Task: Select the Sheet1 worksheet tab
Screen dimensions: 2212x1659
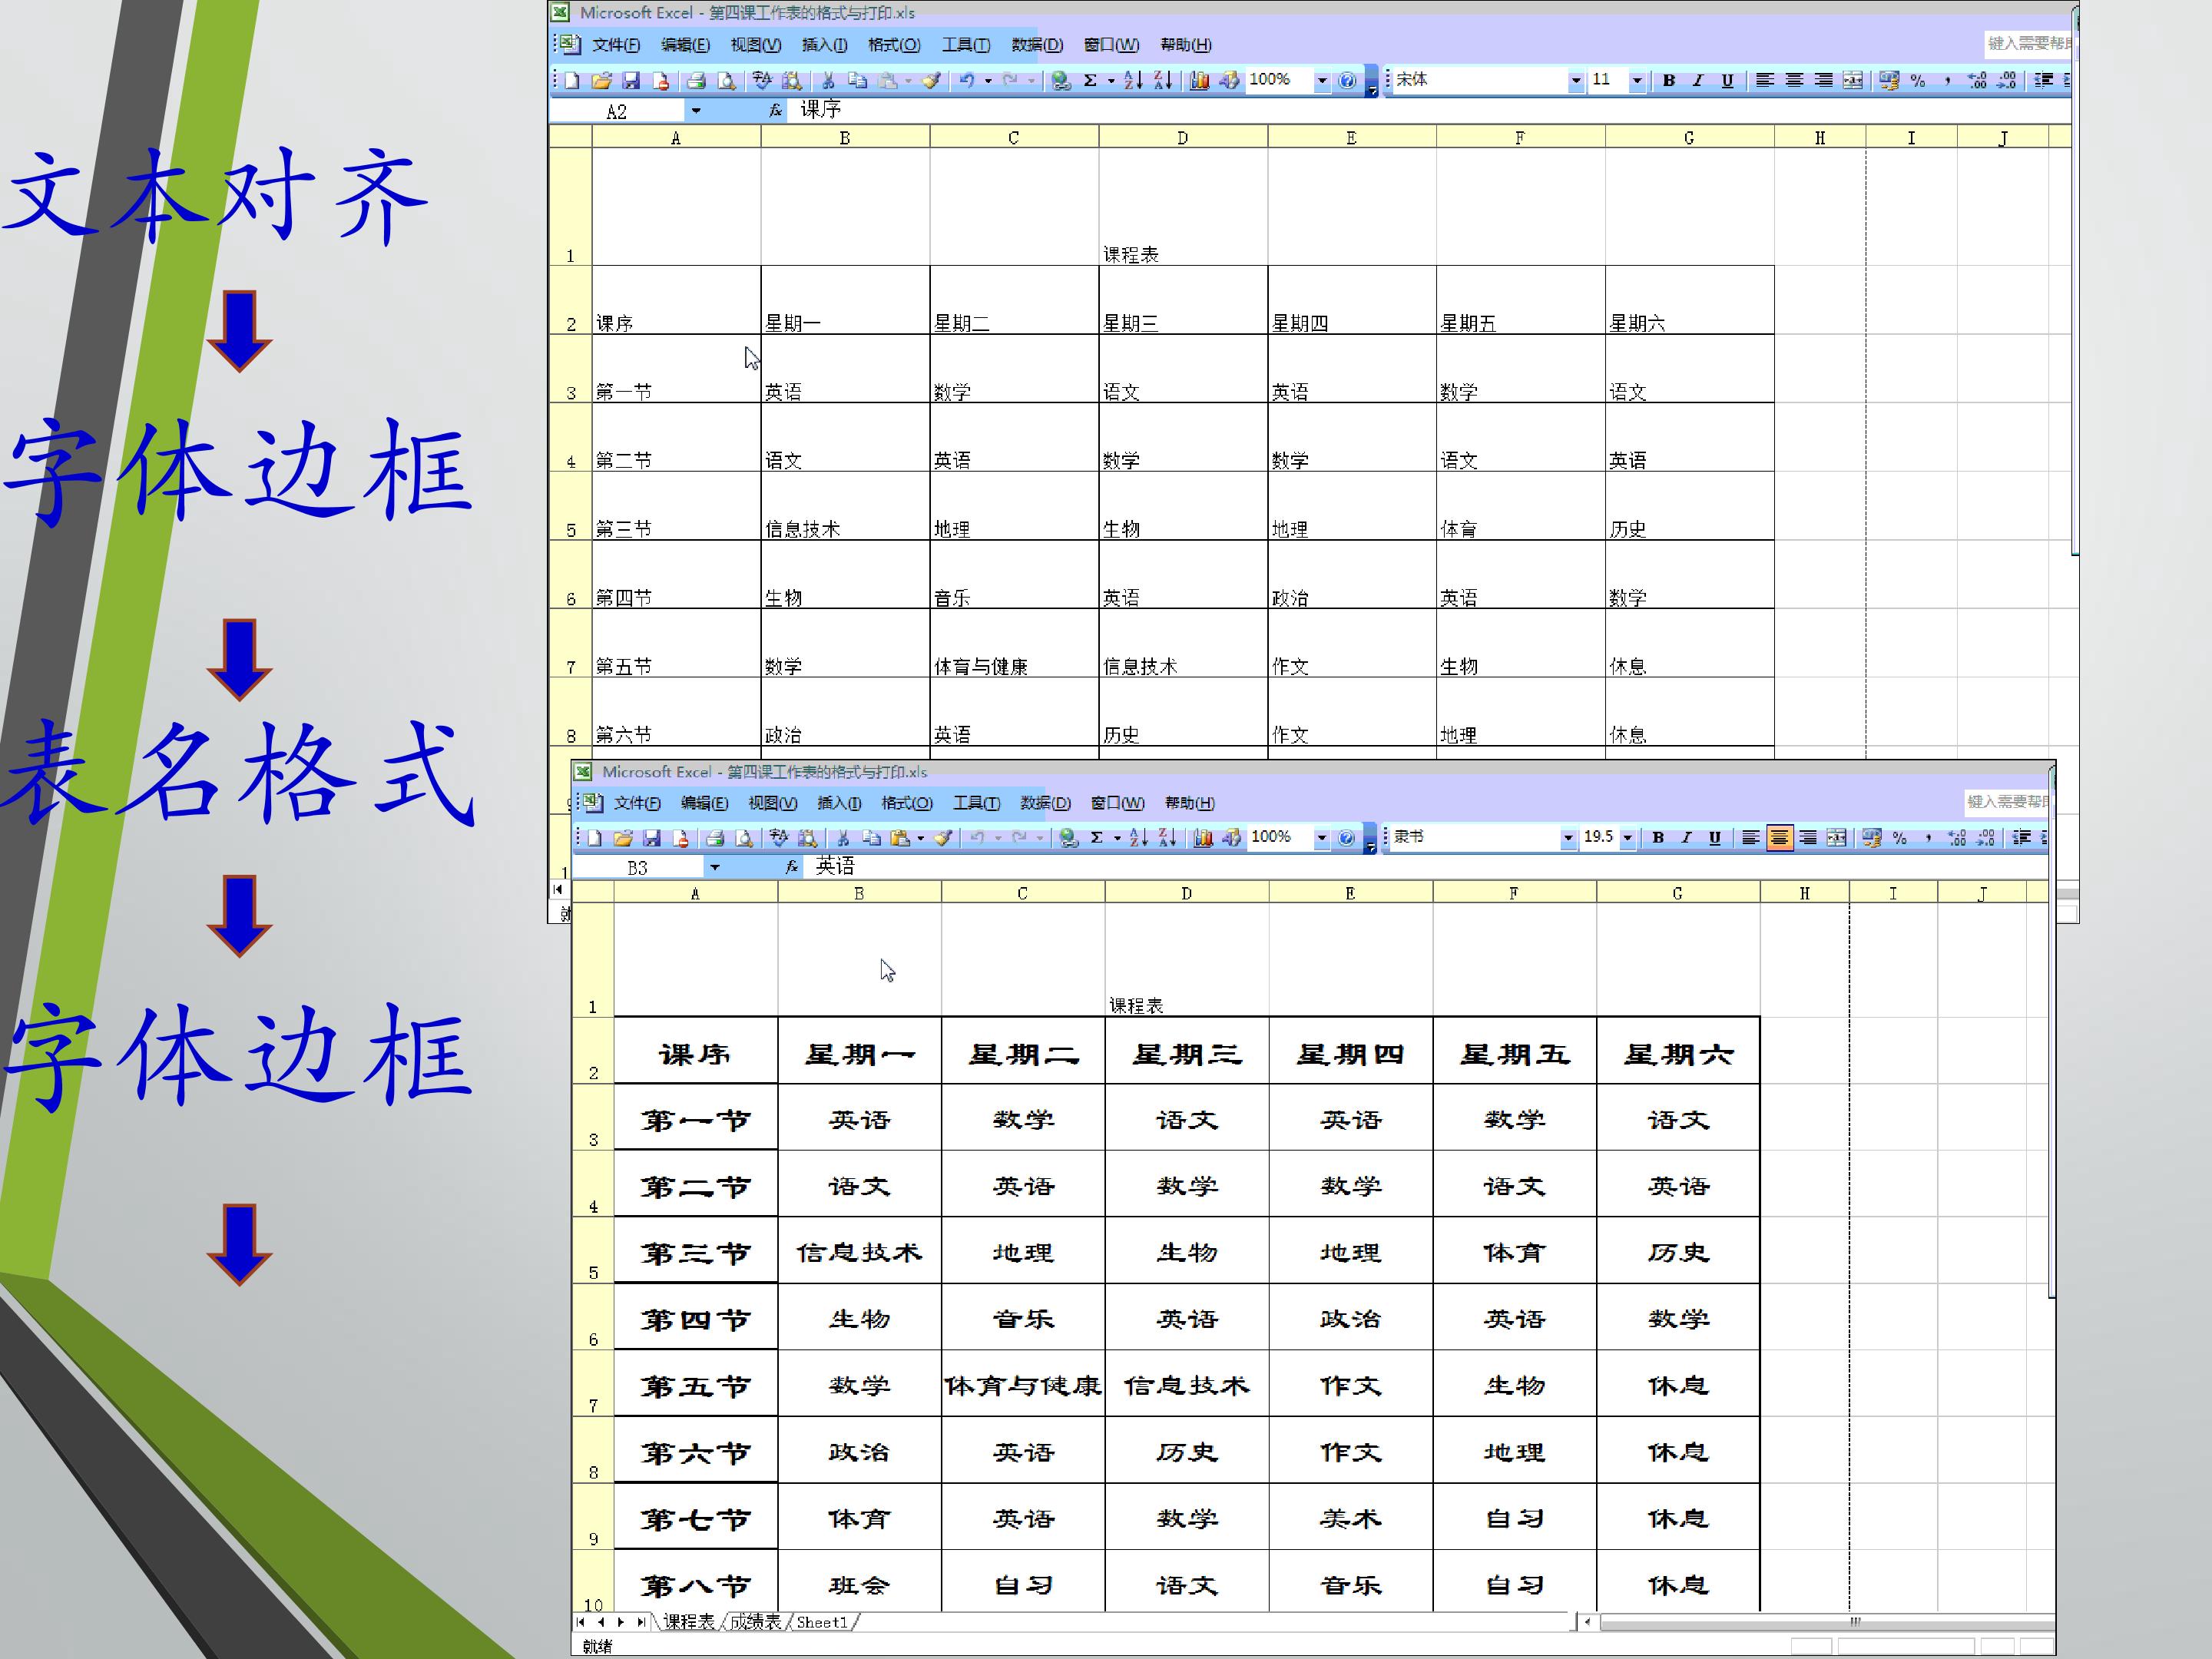Action: tap(821, 1622)
